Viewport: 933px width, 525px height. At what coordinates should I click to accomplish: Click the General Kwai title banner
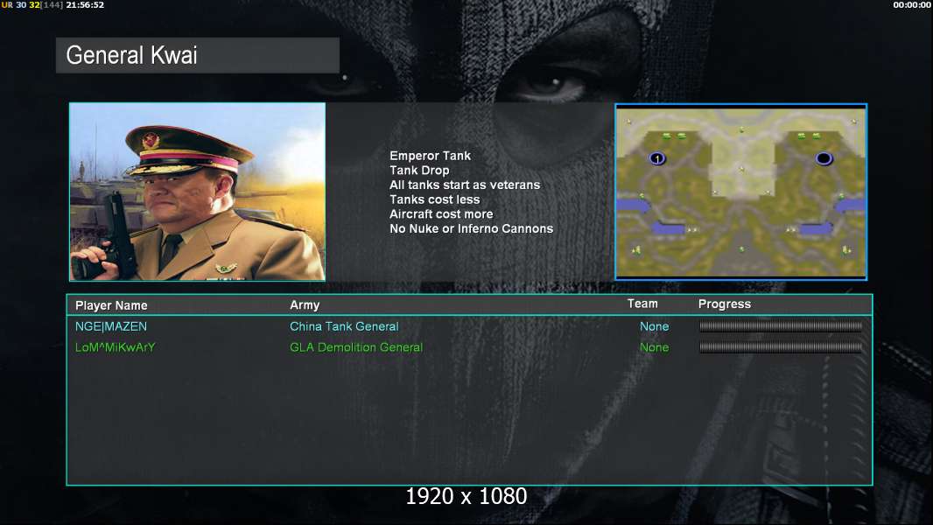pyautogui.click(x=198, y=55)
